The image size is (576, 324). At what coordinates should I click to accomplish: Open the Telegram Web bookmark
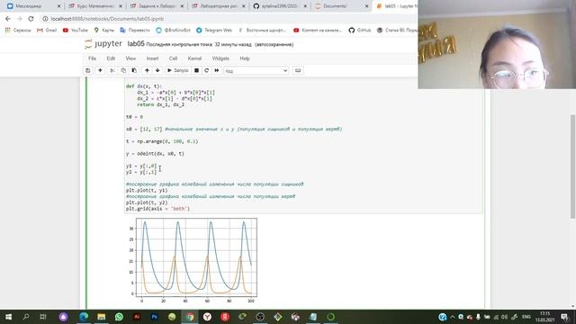(214, 30)
